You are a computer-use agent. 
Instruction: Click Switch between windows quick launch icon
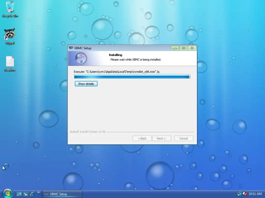(x=26, y=194)
